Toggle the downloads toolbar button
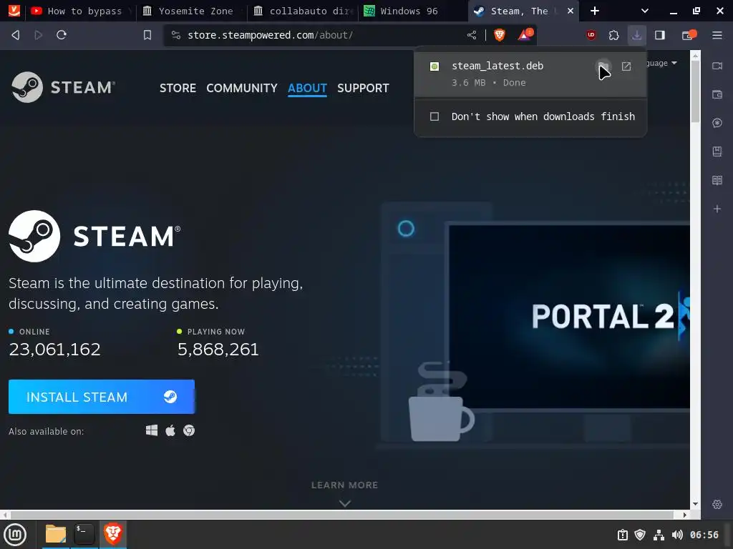This screenshot has width=733, height=549. 636,35
